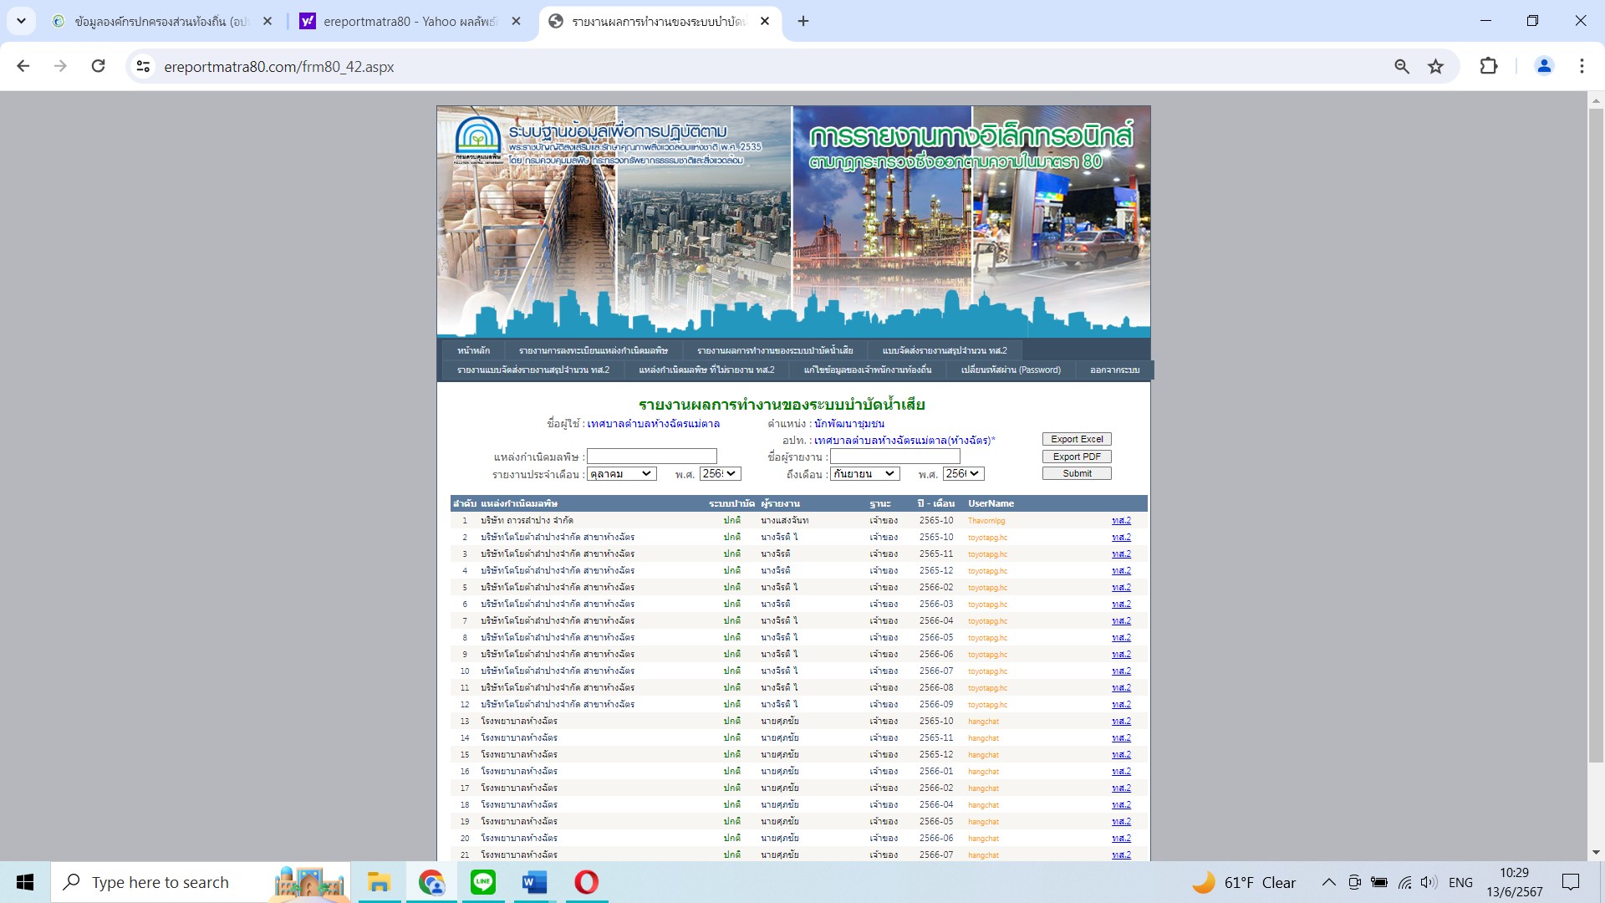
Task: Open the start year พ.ศ. dropdown
Action: point(720,474)
